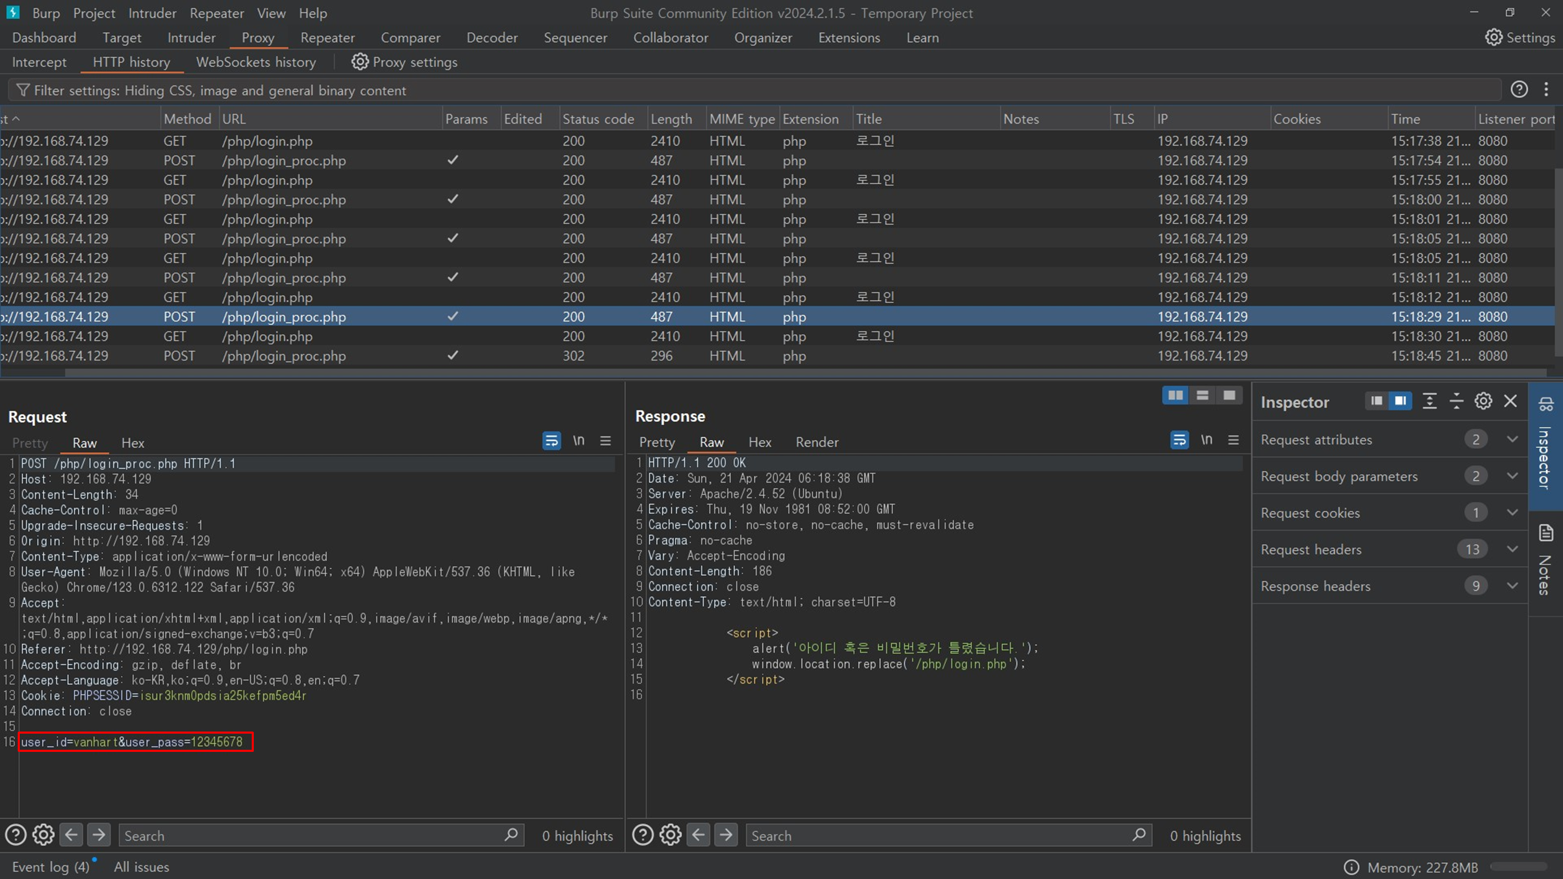Screen dimensions: 1563x879
Task: Click the Response search magnifier icon
Action: point(1139,835)
